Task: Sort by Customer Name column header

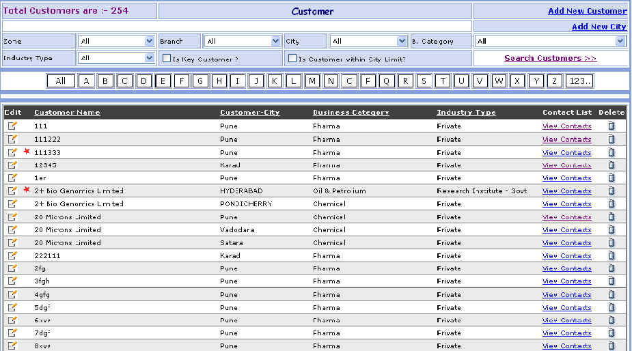Action: point(67,113)
